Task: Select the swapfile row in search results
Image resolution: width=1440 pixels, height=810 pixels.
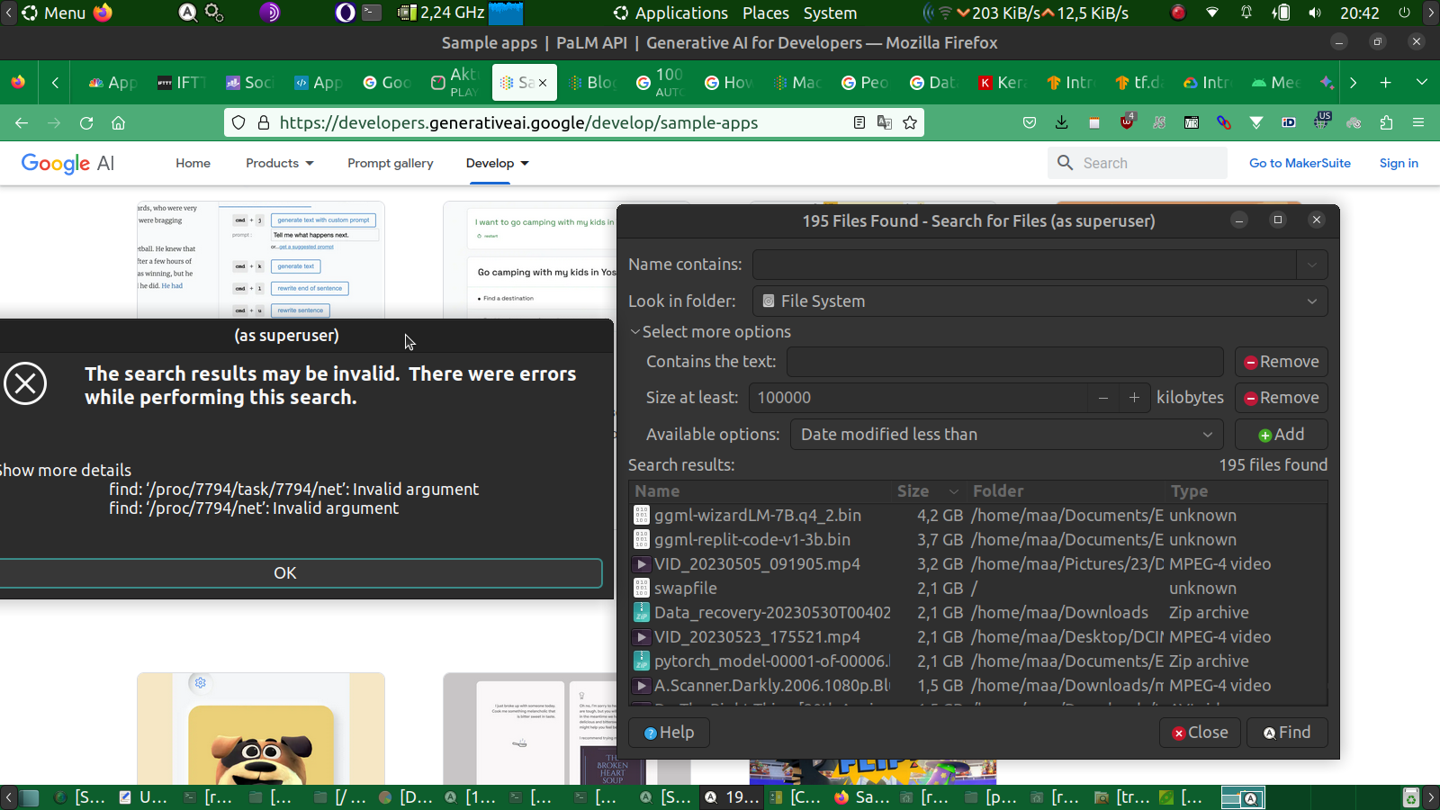Action: [686, 589]
